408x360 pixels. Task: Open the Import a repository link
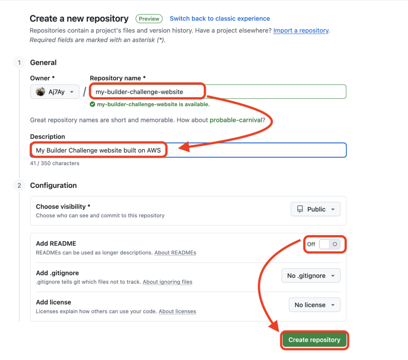tap(301, 30)
